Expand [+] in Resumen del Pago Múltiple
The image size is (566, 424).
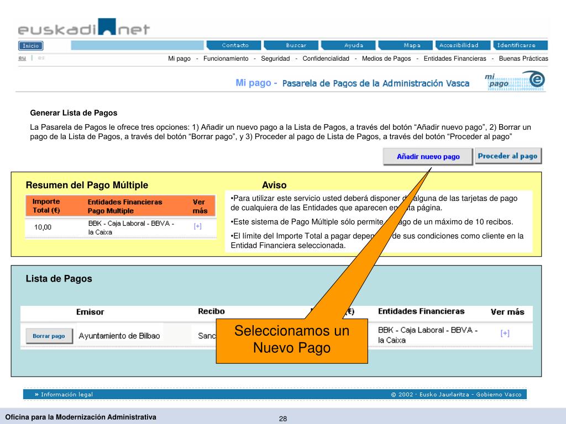(197, 226)
